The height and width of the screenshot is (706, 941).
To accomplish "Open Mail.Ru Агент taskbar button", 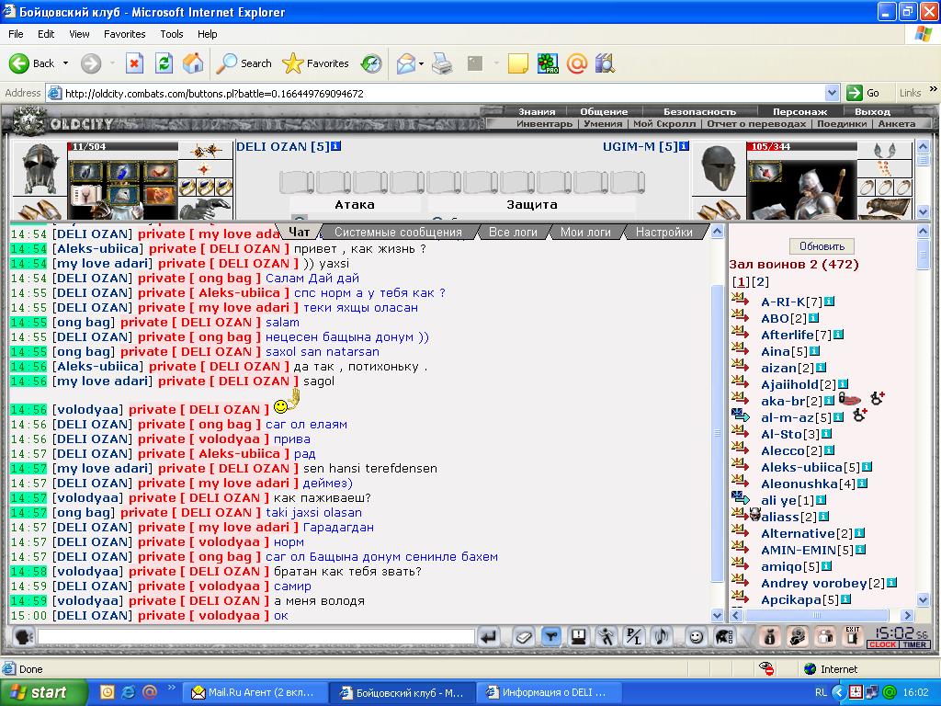I will (254, 692).
